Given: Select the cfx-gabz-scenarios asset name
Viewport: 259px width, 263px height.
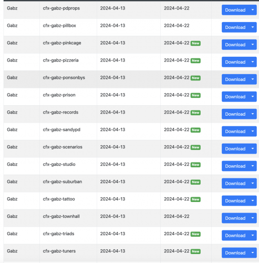Looking at the screenshot, I should tap(63, 147).
